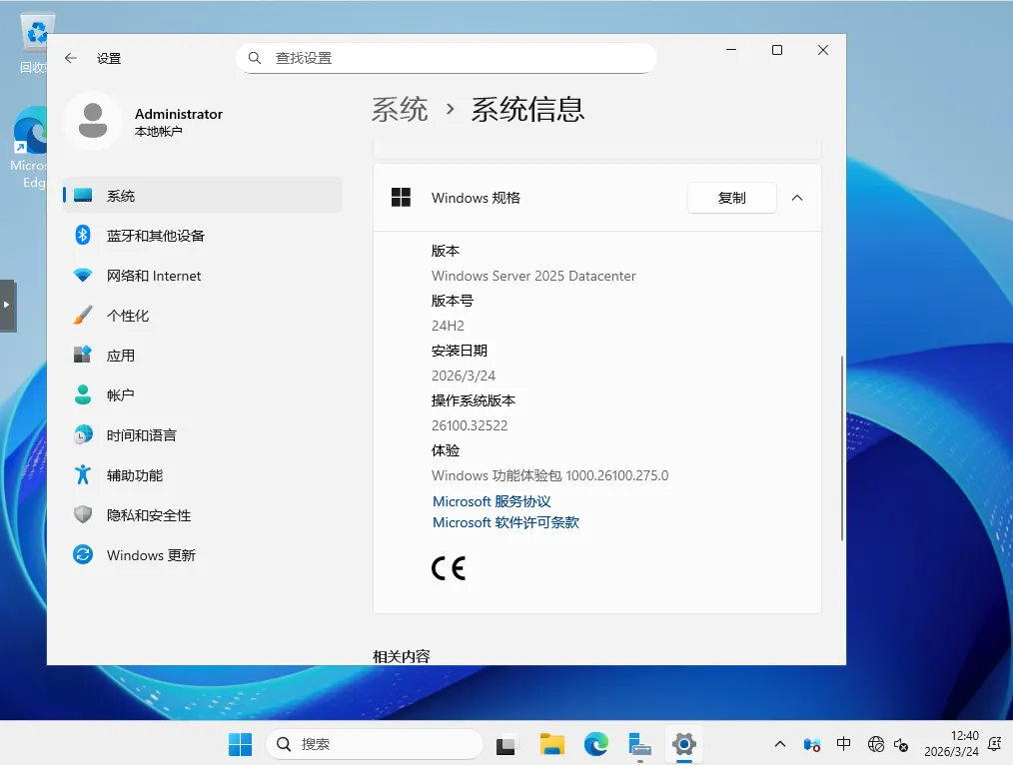This screenshot has width=1013, height=765.
Task: Expand the left edge side panel arrow
Action: 7,306
